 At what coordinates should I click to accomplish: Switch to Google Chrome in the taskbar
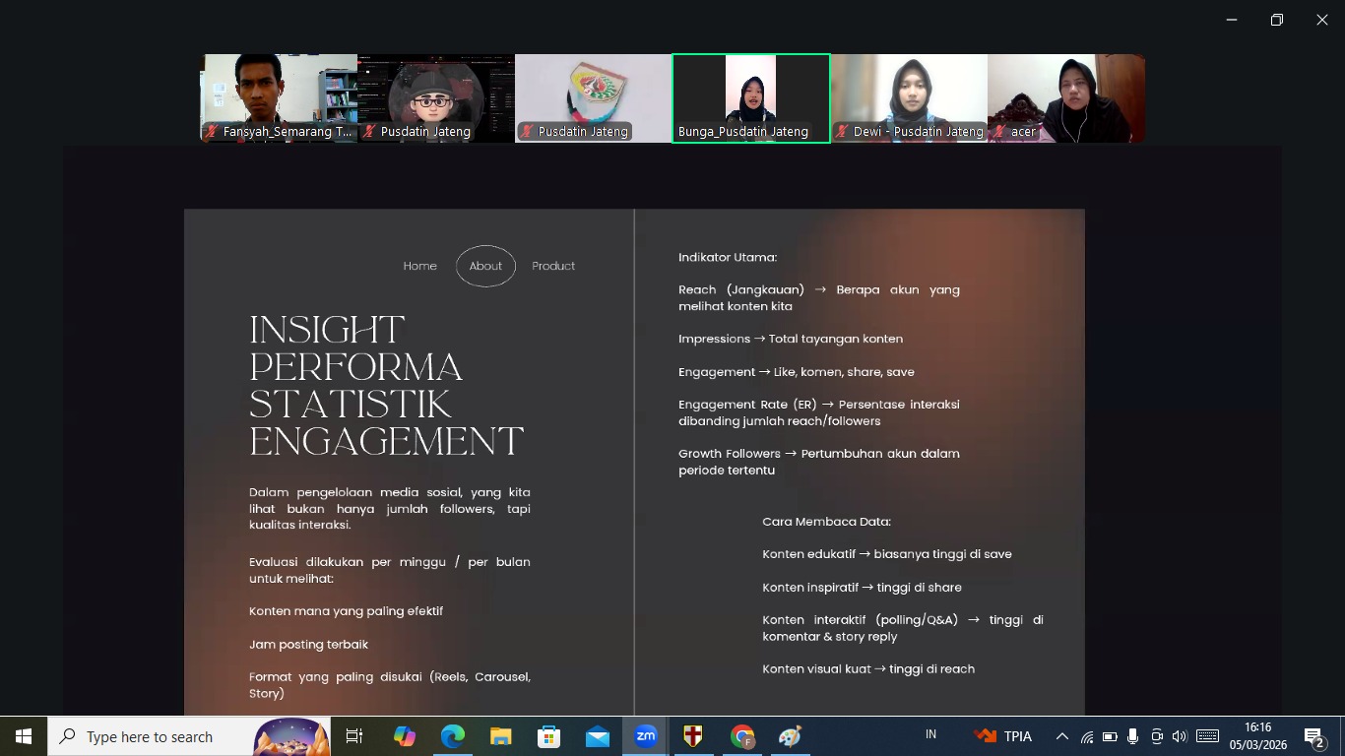[x=742, y=736]
